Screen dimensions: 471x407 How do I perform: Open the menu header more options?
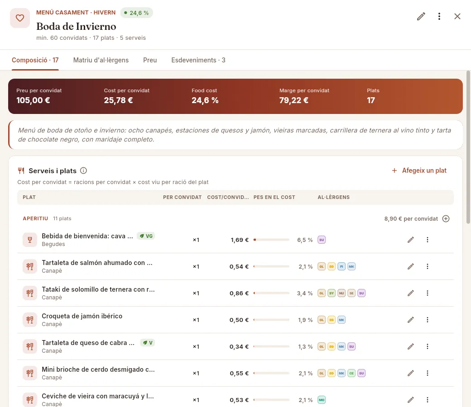439,16
